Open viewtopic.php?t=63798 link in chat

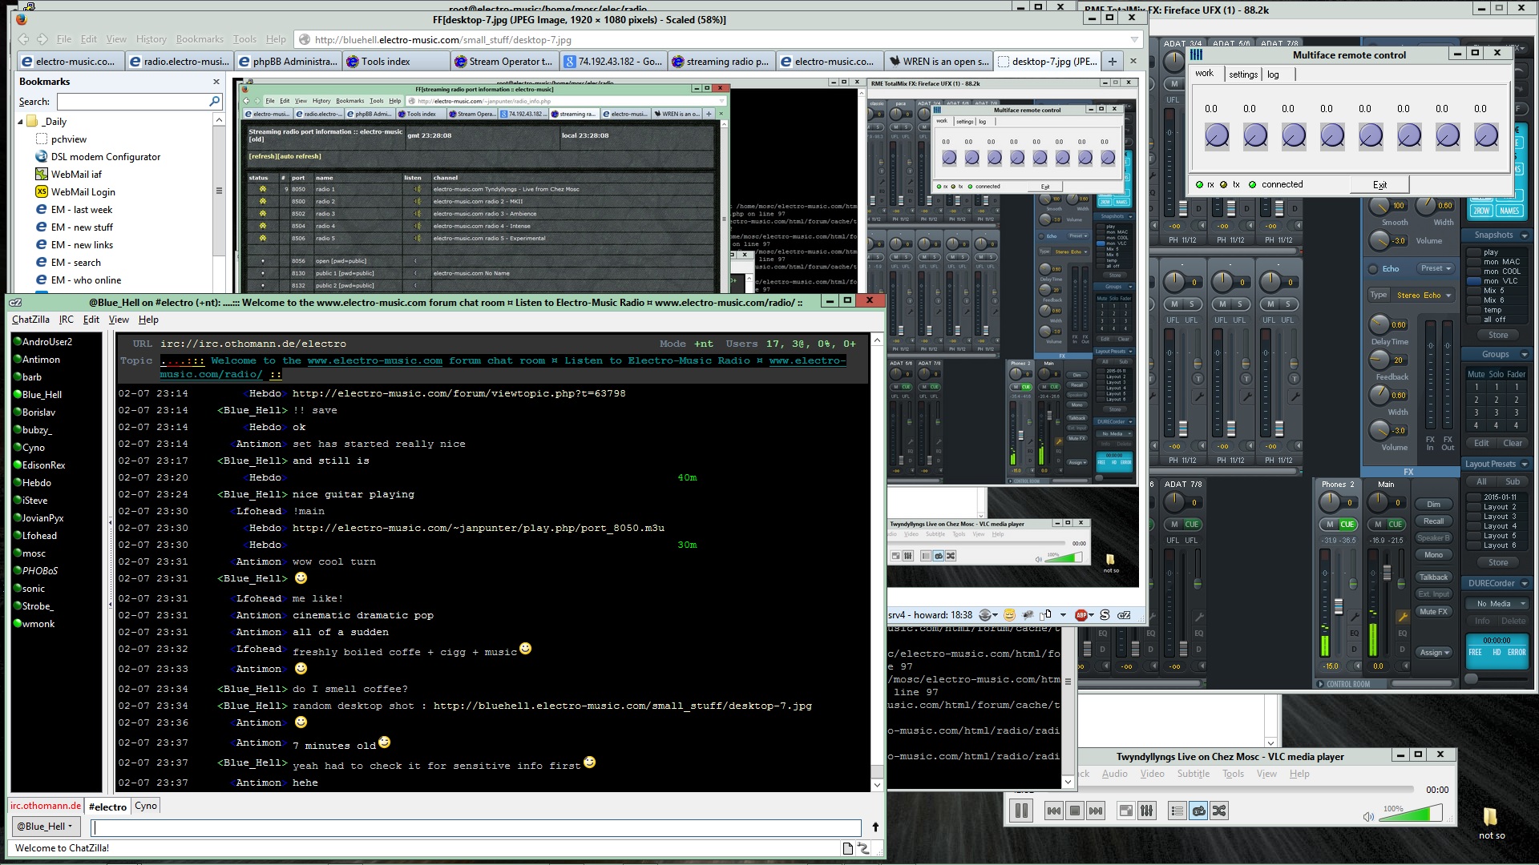click(x=458, y=394)
